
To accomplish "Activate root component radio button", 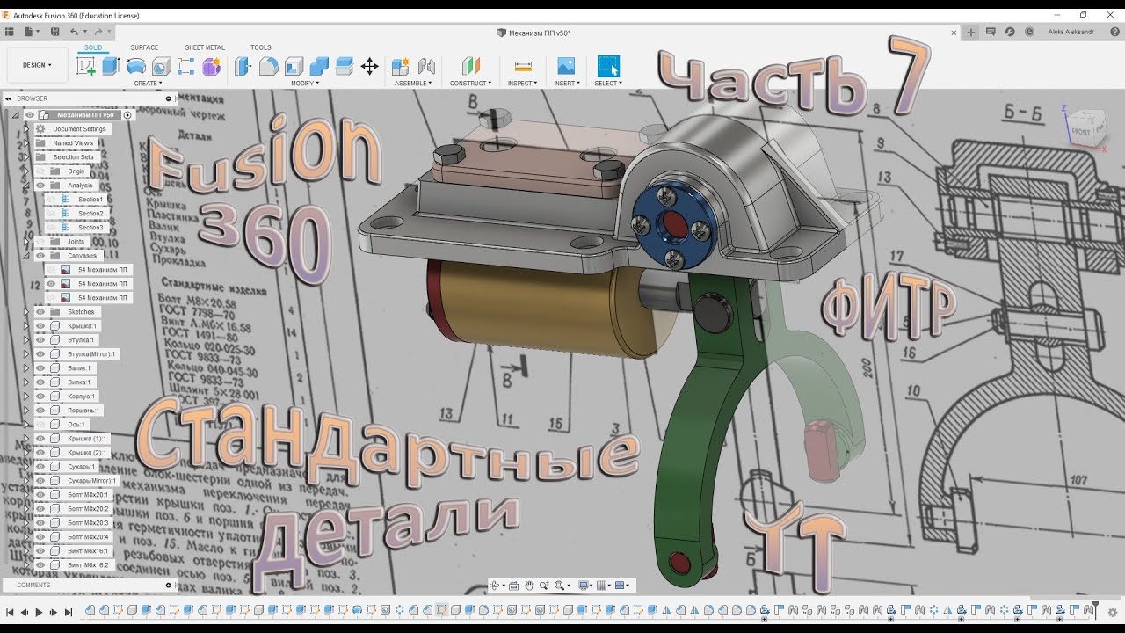I will (127, 115).
